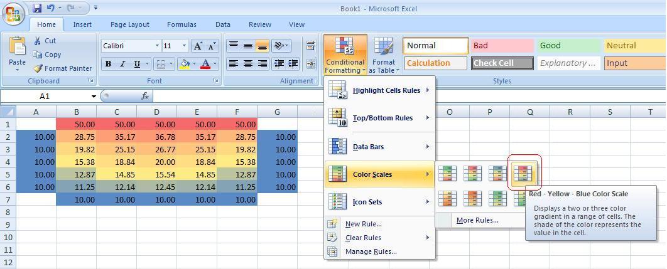Center text horizontally in cells
Image resolution: width=667 pixels, height=269 pixels.
248,64
